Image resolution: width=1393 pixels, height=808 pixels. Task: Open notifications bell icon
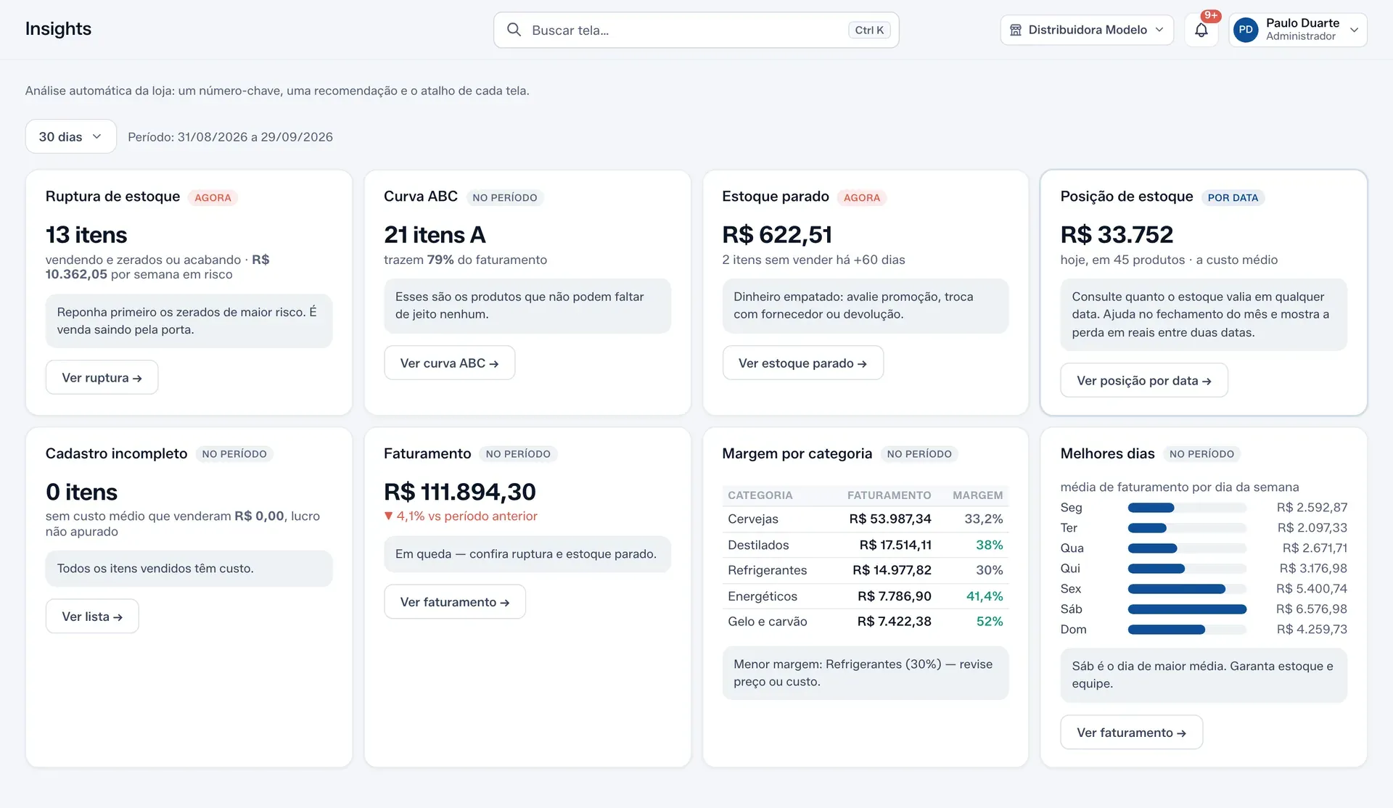point(1201,30)
